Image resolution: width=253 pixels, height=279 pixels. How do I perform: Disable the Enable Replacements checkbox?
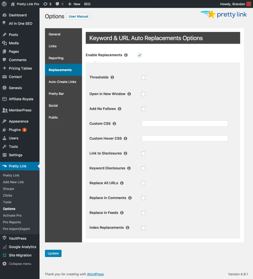(140, 55)
